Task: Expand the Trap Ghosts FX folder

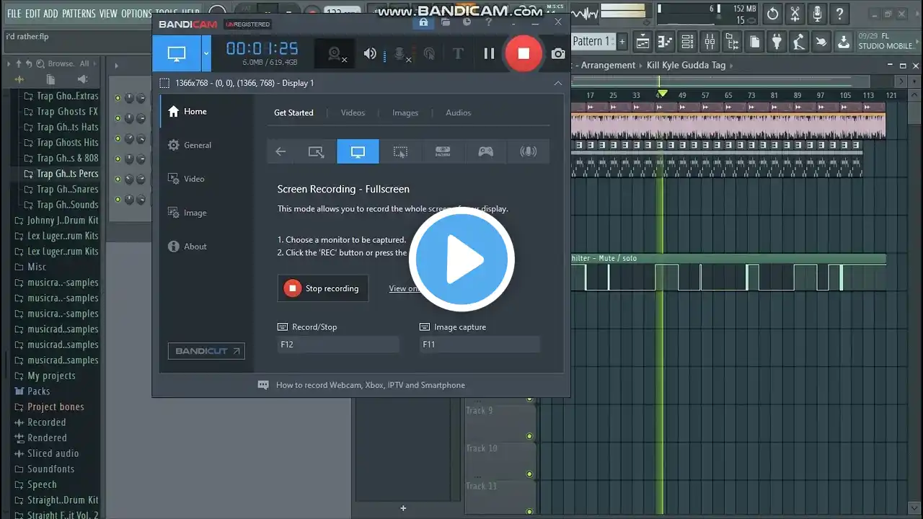Action: [x=66, y=112]
